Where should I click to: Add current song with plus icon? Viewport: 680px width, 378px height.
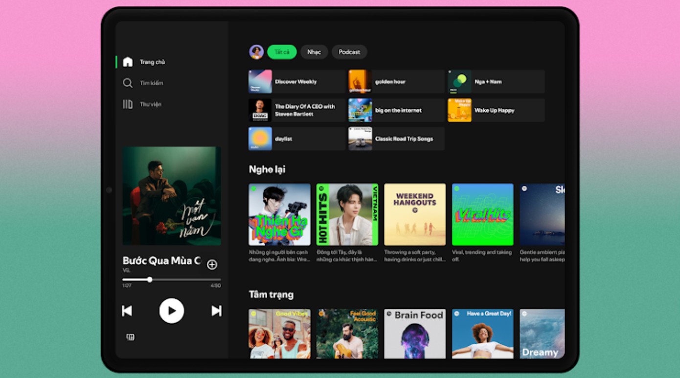click(212, 264)
